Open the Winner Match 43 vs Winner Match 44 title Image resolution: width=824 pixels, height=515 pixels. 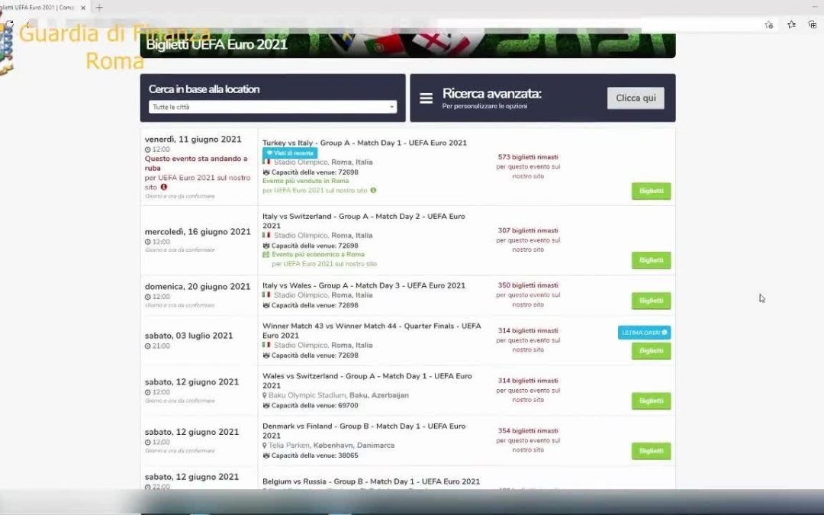point(372,330)
